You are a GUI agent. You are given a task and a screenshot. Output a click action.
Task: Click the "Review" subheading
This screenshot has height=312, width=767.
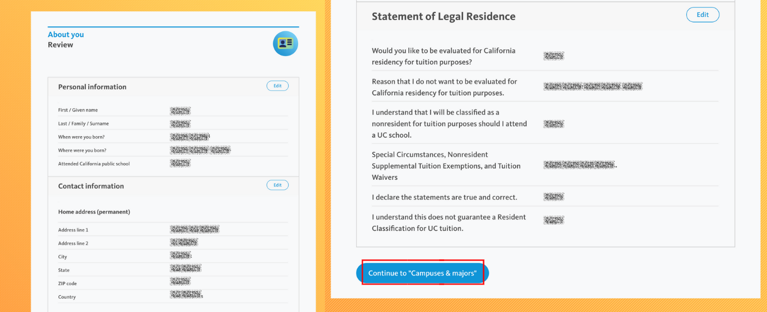[x=61, y=45]
